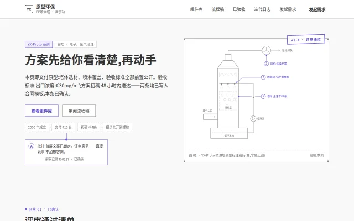Click the waste gas inlet arrow in the diagram
The image size is (354, 221).
click(210, 117)
